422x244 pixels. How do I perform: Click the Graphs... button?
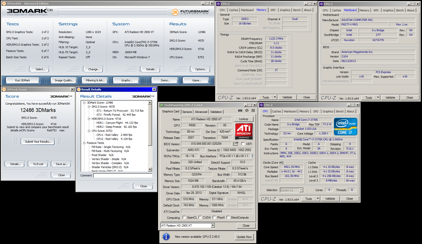127,80
